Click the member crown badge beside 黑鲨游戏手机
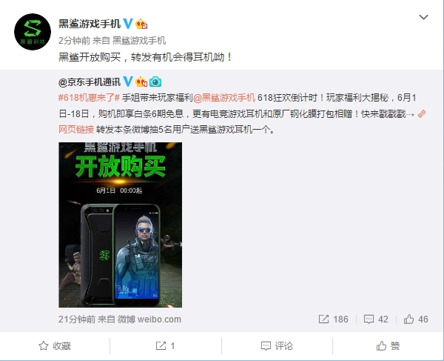The height and width of the screenshot is (361, 444). point(141,24)
